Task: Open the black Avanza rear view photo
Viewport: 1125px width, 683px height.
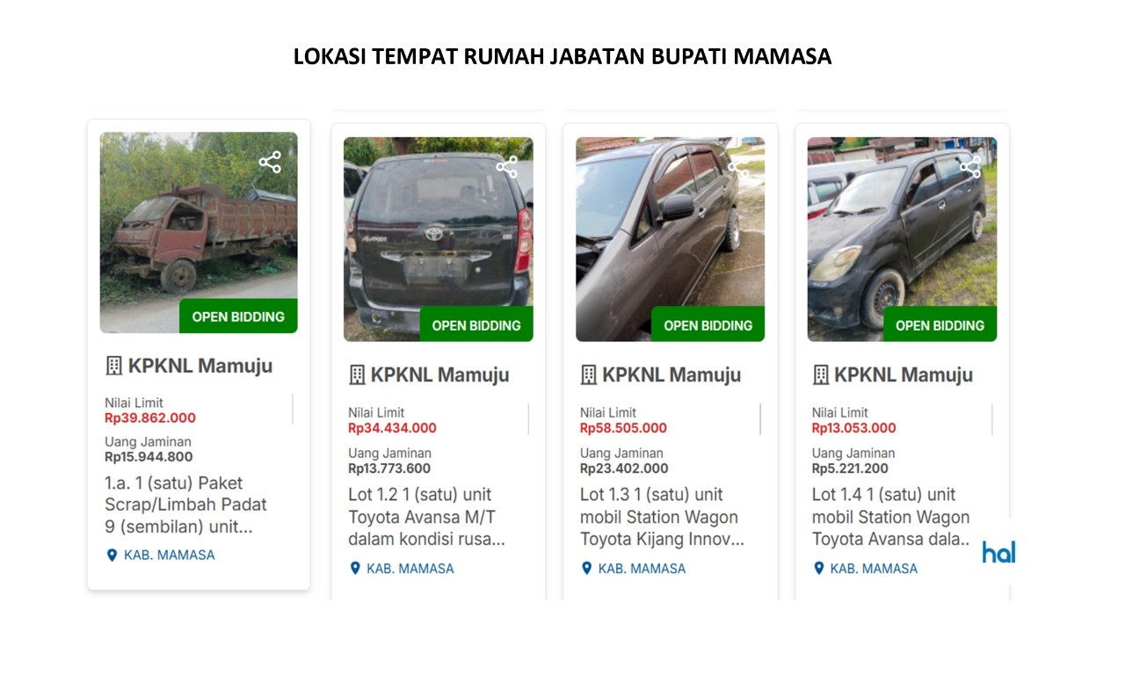Action: (439, 239)
